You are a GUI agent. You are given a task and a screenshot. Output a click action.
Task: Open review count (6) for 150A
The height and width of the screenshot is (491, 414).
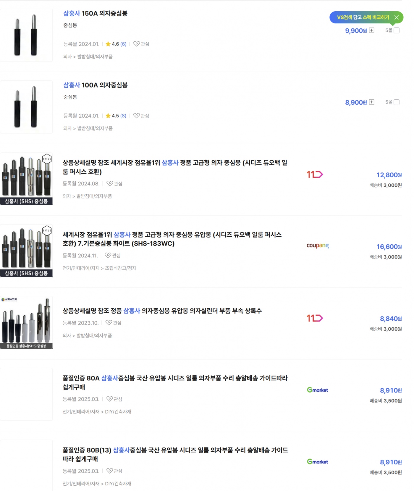[x=123, y=44]
